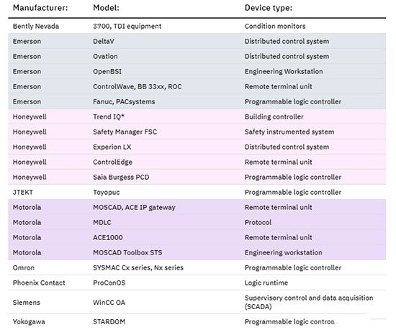Viewport: 396px width, 335px height.
Task: Click 'Remote terminal unit' in the ControlEdge row
Action: [279, 162]
